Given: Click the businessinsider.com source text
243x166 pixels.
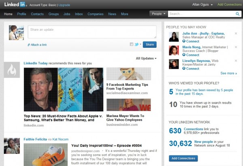Looking at the screenshot, I should [122, 125].
